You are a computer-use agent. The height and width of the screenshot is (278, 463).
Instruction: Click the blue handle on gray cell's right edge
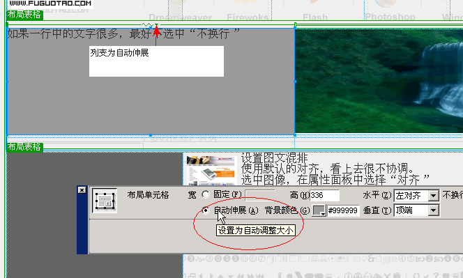[295, 82]
